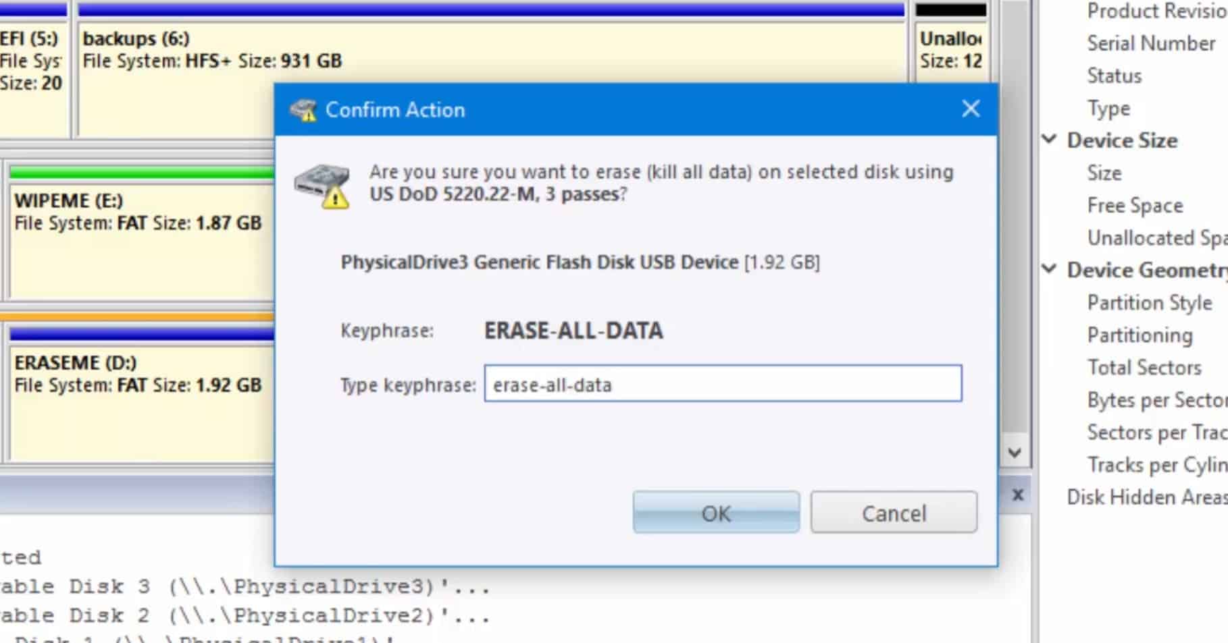Select Partition Style property row

click(x=1149, y=303)
